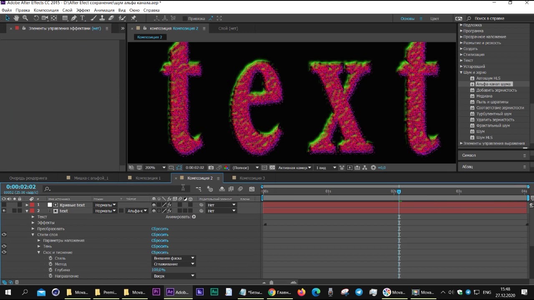The width and height of the screenshot is (534, 300).
Task: Select the Unified Camera tool
Action: coord(45,18)
